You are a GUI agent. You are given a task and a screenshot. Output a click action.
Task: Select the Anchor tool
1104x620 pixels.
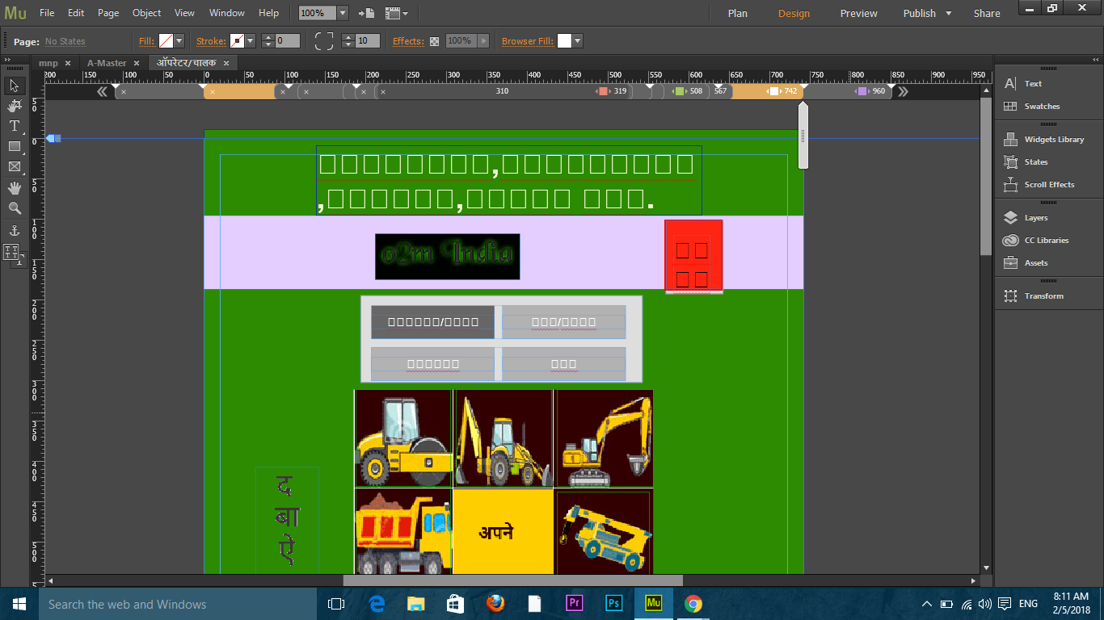click(14, 231)
